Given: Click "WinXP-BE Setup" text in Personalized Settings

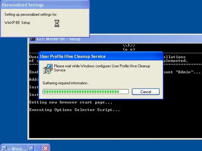Looking at the screenshot, I should 17,23.
